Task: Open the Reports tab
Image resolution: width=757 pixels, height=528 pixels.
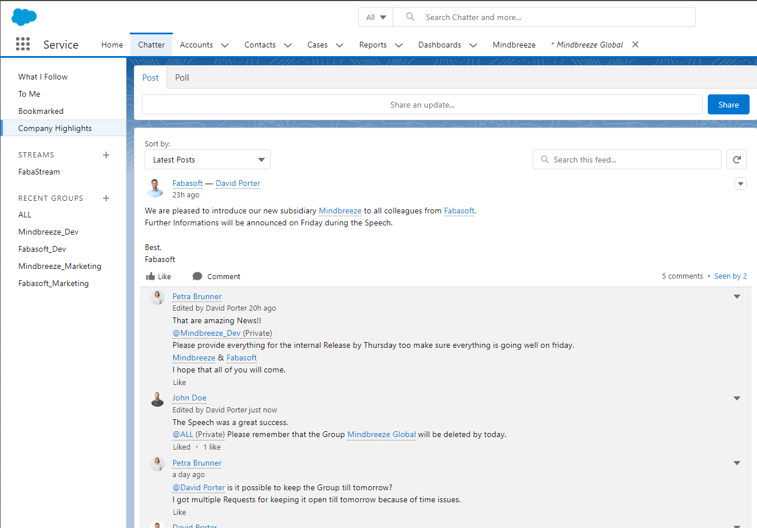Action: [373, 45]
